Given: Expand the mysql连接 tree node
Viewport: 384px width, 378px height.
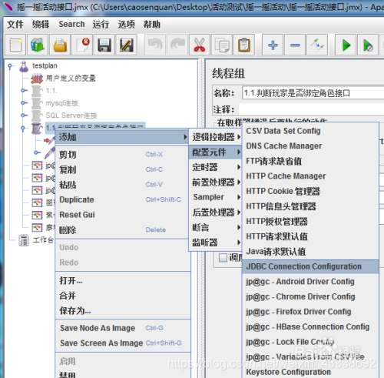Looking at the screenshot, I should click(x=24, y=103).
